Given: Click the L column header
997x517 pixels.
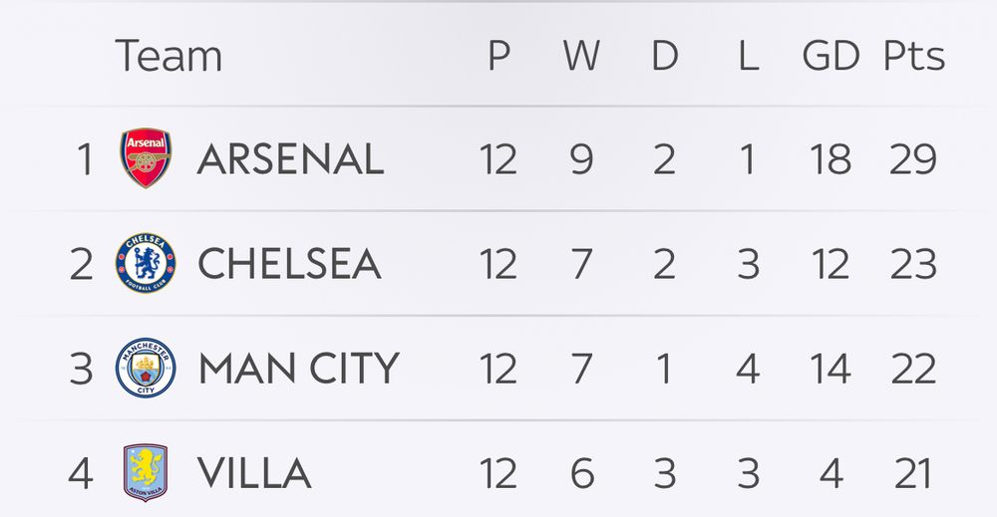Looking at the screenshot, I should pos(748,56).
